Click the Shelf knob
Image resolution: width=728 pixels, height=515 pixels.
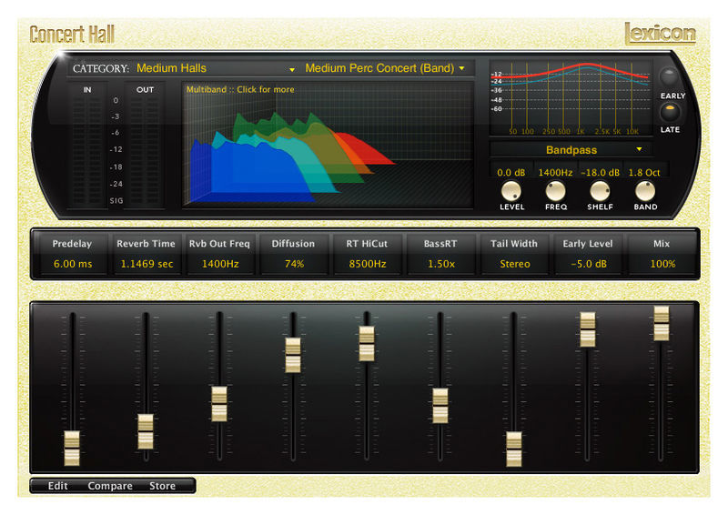pyautogui.click(x=600, y=191)
